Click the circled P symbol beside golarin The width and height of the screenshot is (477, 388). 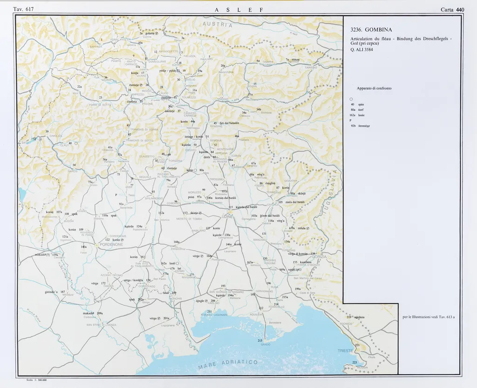157,33
